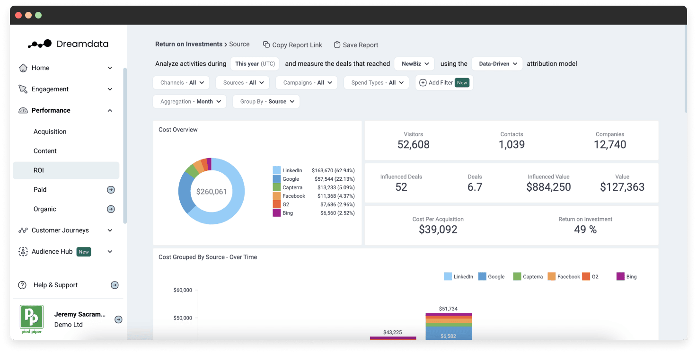Collapse the Performance menu chevron
Screen dimensions: 697x354
tap(110, 110)
